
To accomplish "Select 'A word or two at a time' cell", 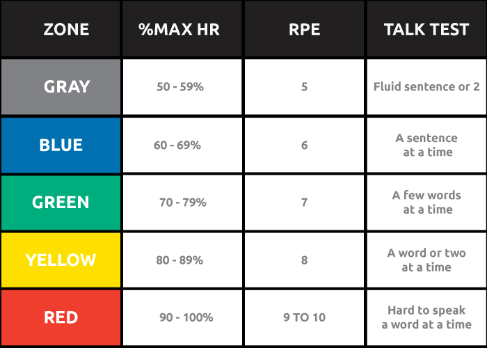I will [x=426, y=260].
